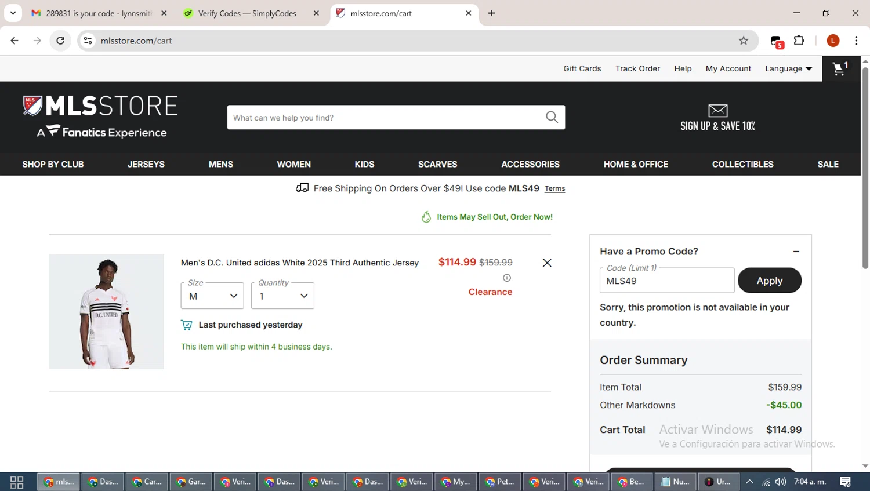Open Women menu
This screenshot has height=491, width=870.
click(294, 164)
